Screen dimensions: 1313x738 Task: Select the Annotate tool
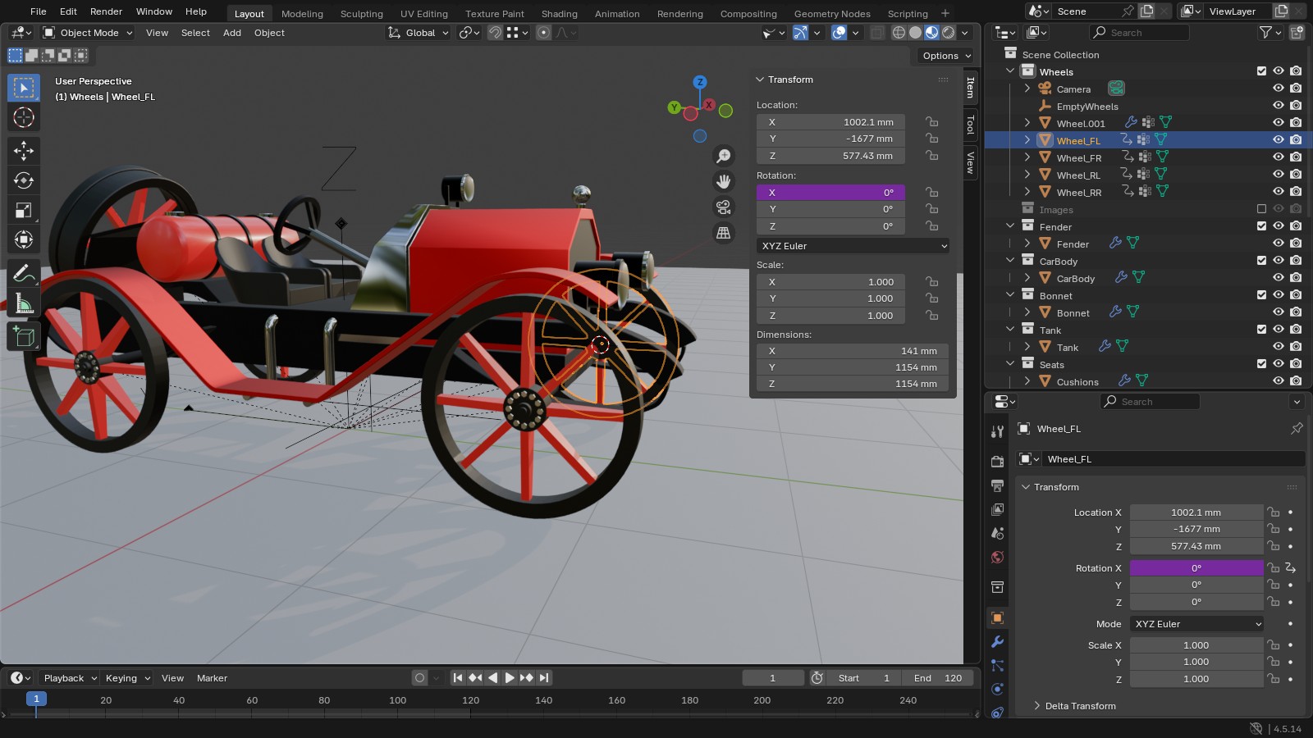point(24,273)
